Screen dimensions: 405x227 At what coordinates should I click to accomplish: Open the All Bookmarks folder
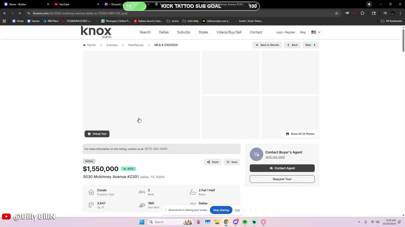click(x=391, y=21)
